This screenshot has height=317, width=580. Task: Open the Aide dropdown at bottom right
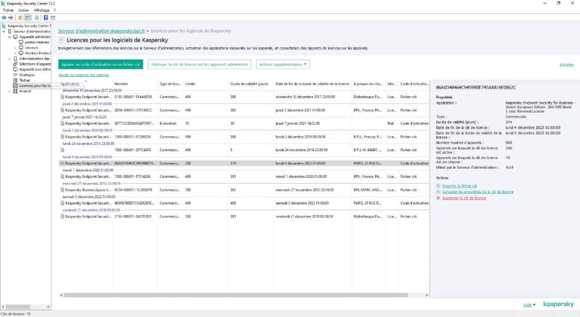click(x=530, y=305)
